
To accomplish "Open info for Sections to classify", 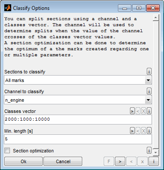I will [149, 71].
